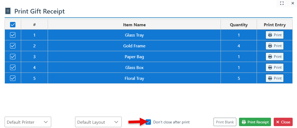Image resolution: width=297 pixels, height=128 pixels.
Task: Print the Glass Box entry
Action: (275, 67)
